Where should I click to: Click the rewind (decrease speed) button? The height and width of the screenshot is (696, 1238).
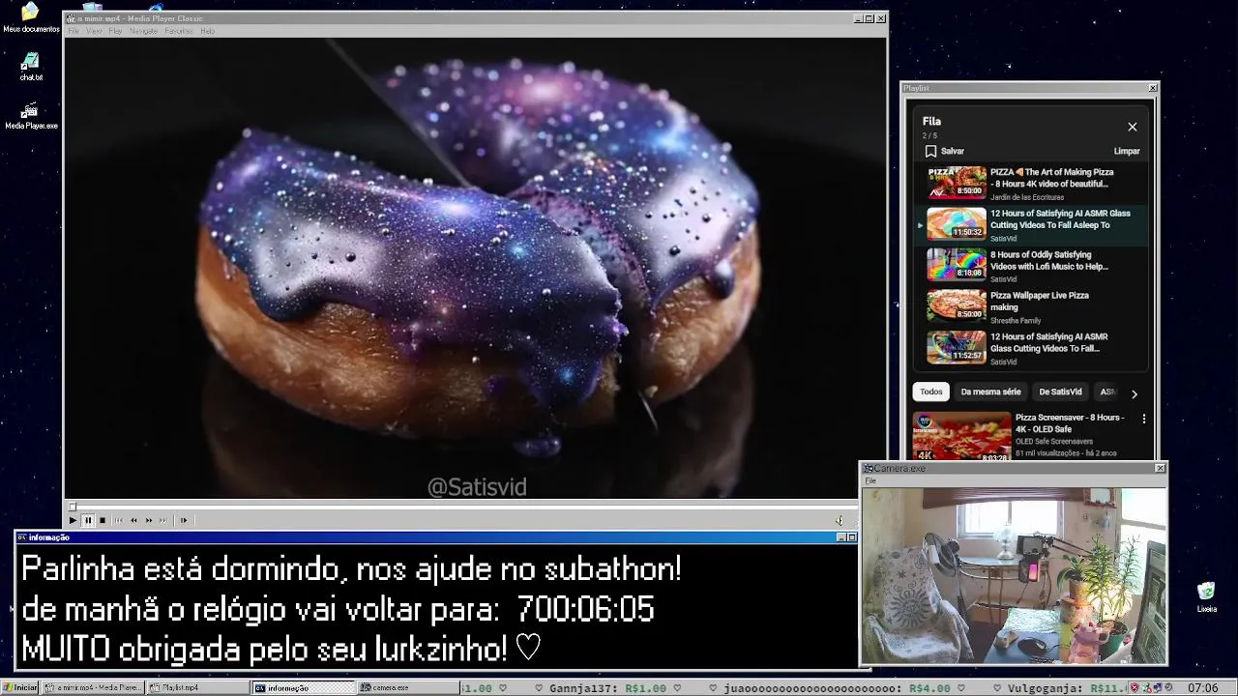(133, 520)
